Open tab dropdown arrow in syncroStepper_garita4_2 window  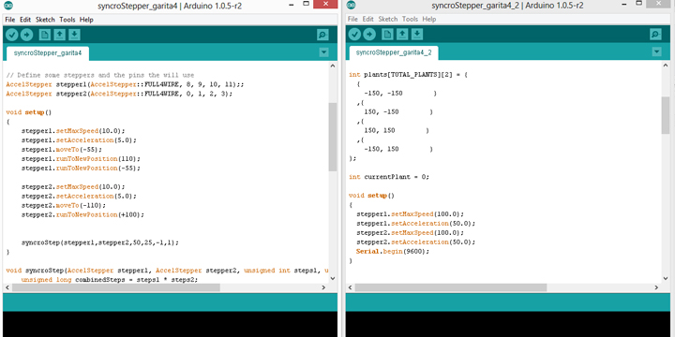tap(656, 51)
